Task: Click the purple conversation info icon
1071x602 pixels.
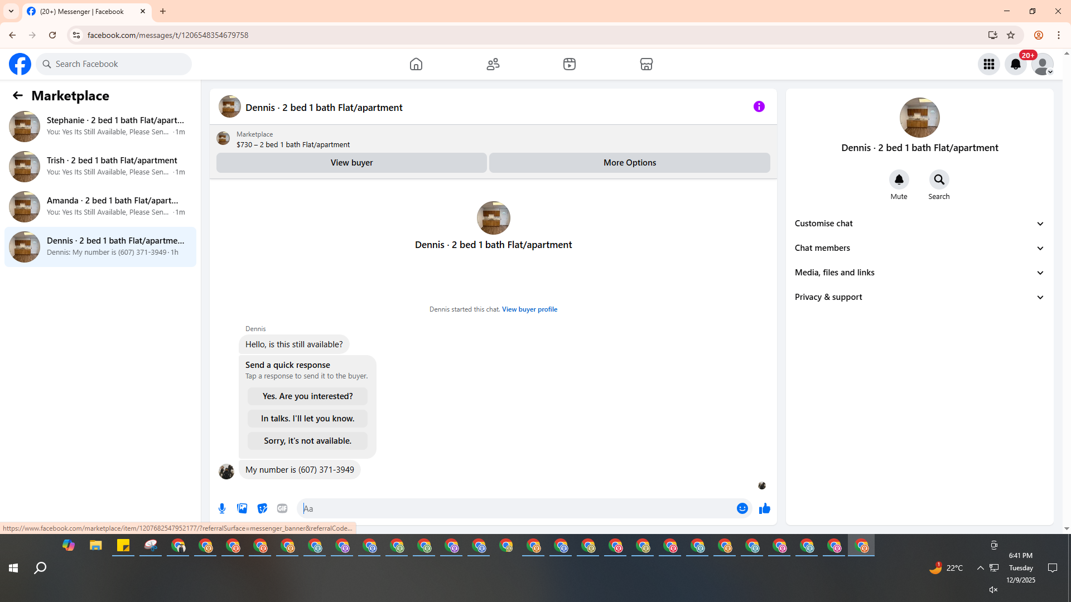Action: pyautogui.click(x=759, y=106)
